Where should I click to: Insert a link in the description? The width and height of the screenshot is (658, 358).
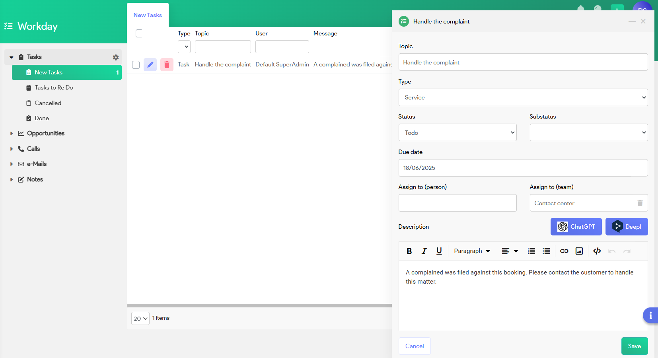564,251
